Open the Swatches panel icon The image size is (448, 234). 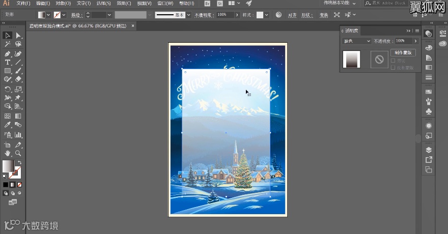429,92
